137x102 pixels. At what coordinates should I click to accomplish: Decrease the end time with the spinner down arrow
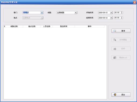click(122, 18)
